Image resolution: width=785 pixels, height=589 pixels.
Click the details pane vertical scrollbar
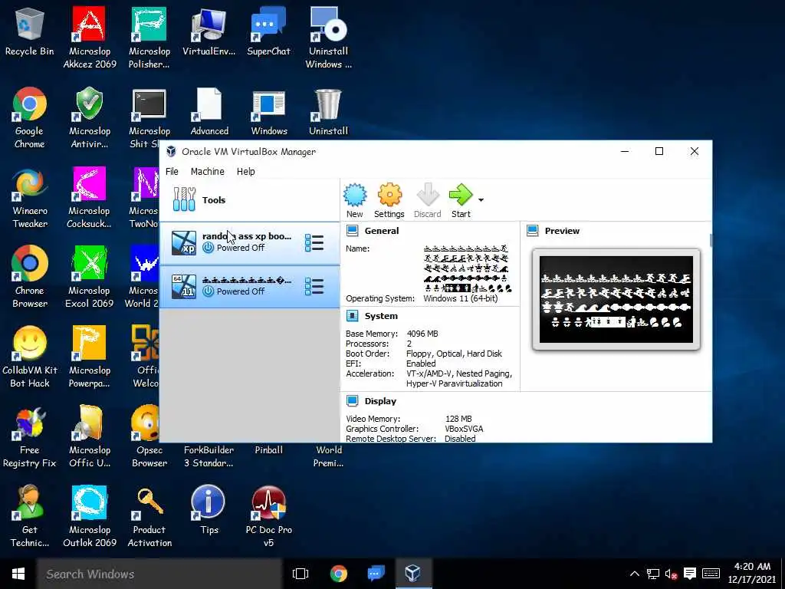pyautogui.click(x=711, y=240)
